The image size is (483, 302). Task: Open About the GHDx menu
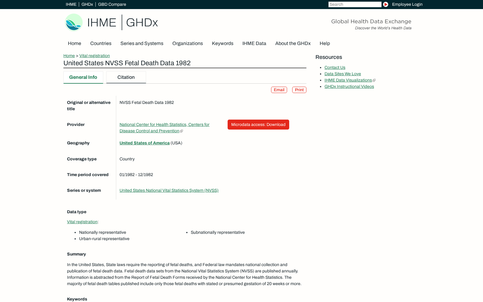click(293, 43)
